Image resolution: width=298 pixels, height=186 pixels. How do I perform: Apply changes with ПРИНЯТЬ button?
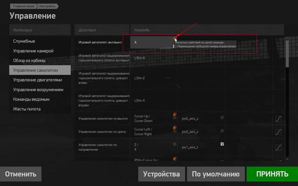pos(272,174)
